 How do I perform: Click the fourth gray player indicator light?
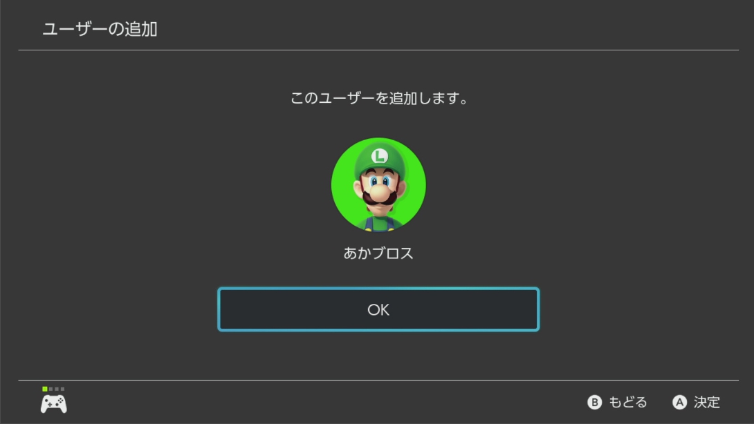(x=62, y=389)
